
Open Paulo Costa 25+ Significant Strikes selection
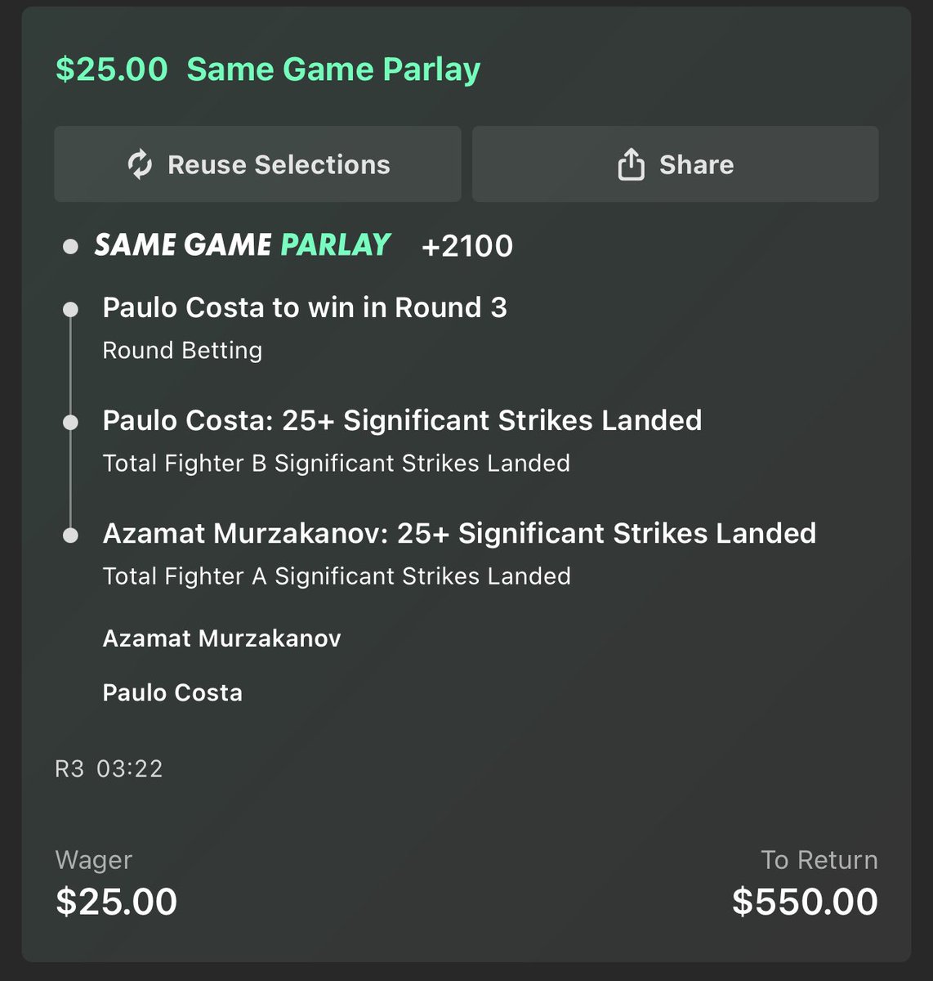(x=402, y=420)
